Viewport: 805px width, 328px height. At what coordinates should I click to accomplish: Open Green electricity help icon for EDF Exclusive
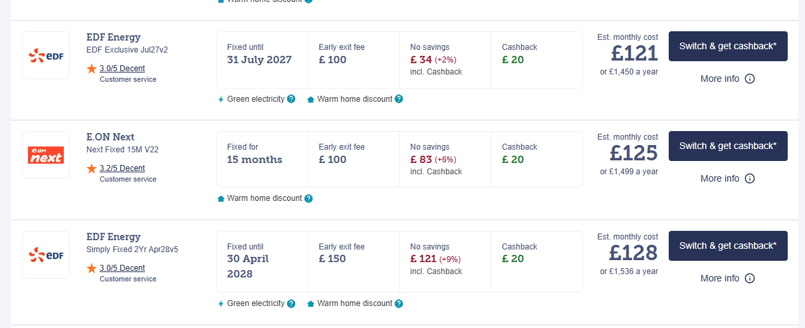click(291, 99)
